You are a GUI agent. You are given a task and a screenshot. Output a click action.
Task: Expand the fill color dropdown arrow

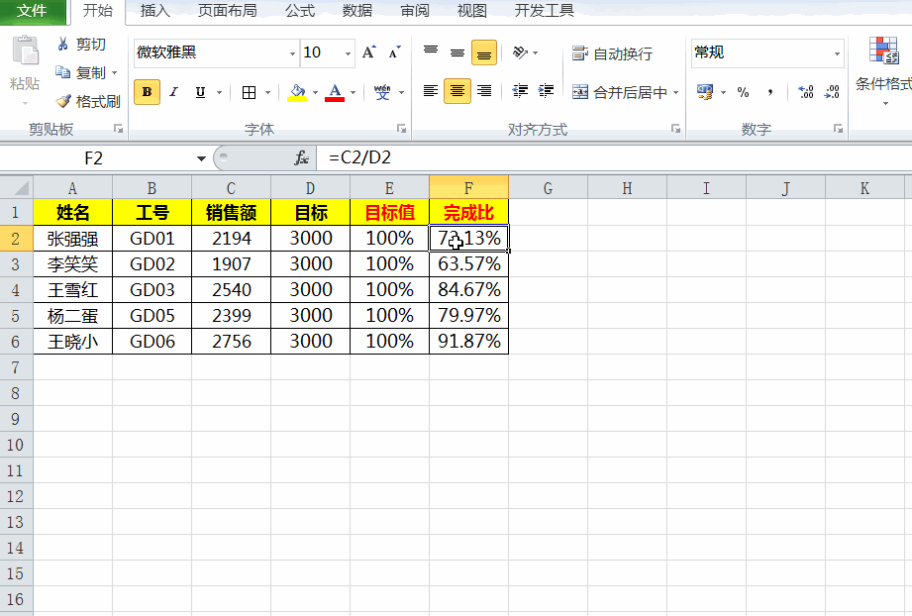coord(315,92)
